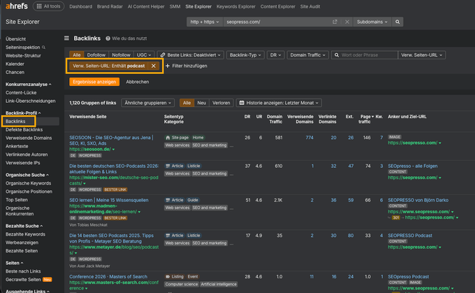Click the search magnifier button
The height and width of the screenshot is (293, 475).
point(397,22)
